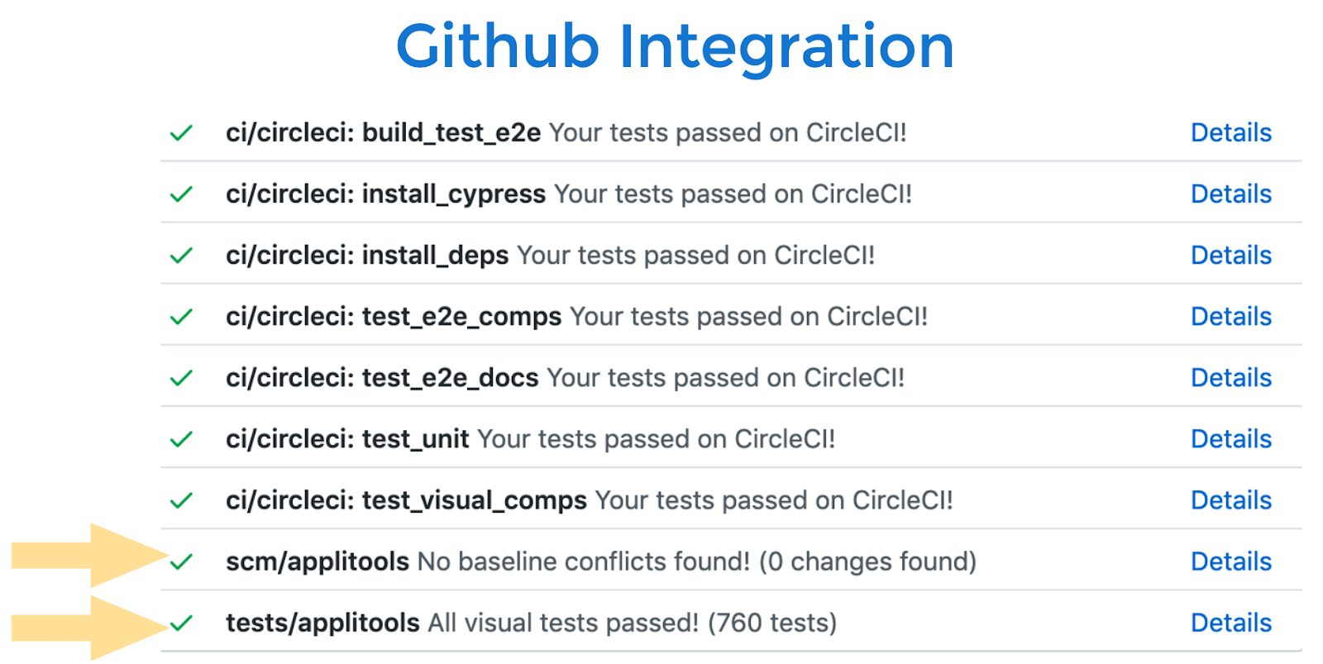Open Details for build_test_e2e check
The width and height of the screenshot is (1323, 664).
(x=1230, y=133)
